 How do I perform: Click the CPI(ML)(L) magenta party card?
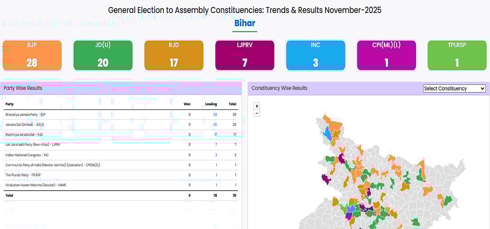tap(386, 55)
